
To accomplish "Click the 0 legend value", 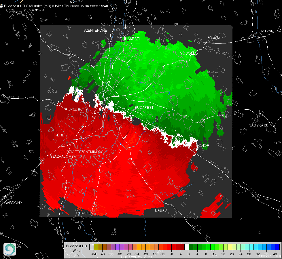I will [189, 254].
